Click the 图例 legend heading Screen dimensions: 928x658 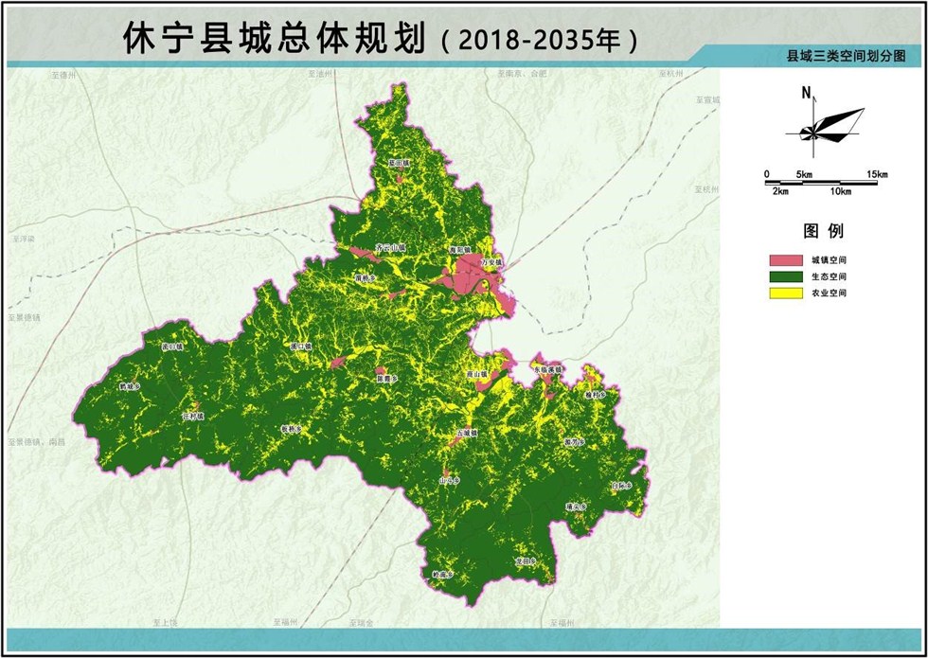[x=823, y=231]
